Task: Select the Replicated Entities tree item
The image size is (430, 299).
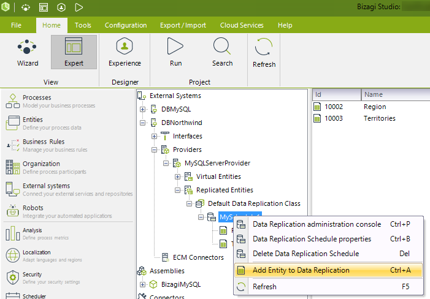Action: click(x=225, y=190)
